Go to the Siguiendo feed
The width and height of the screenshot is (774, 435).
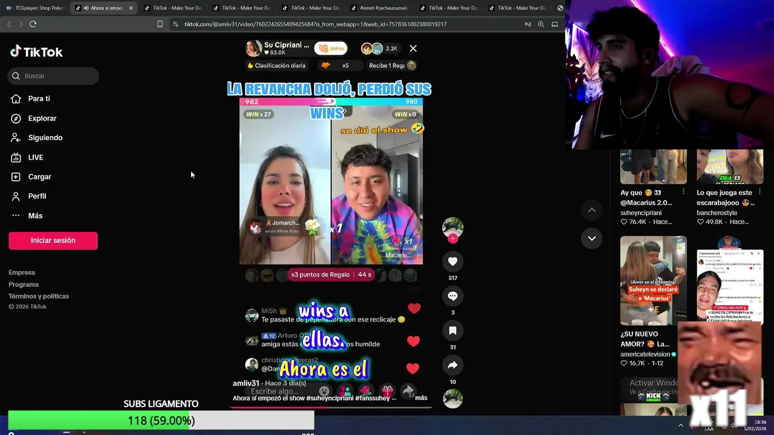tap(45, 138)
